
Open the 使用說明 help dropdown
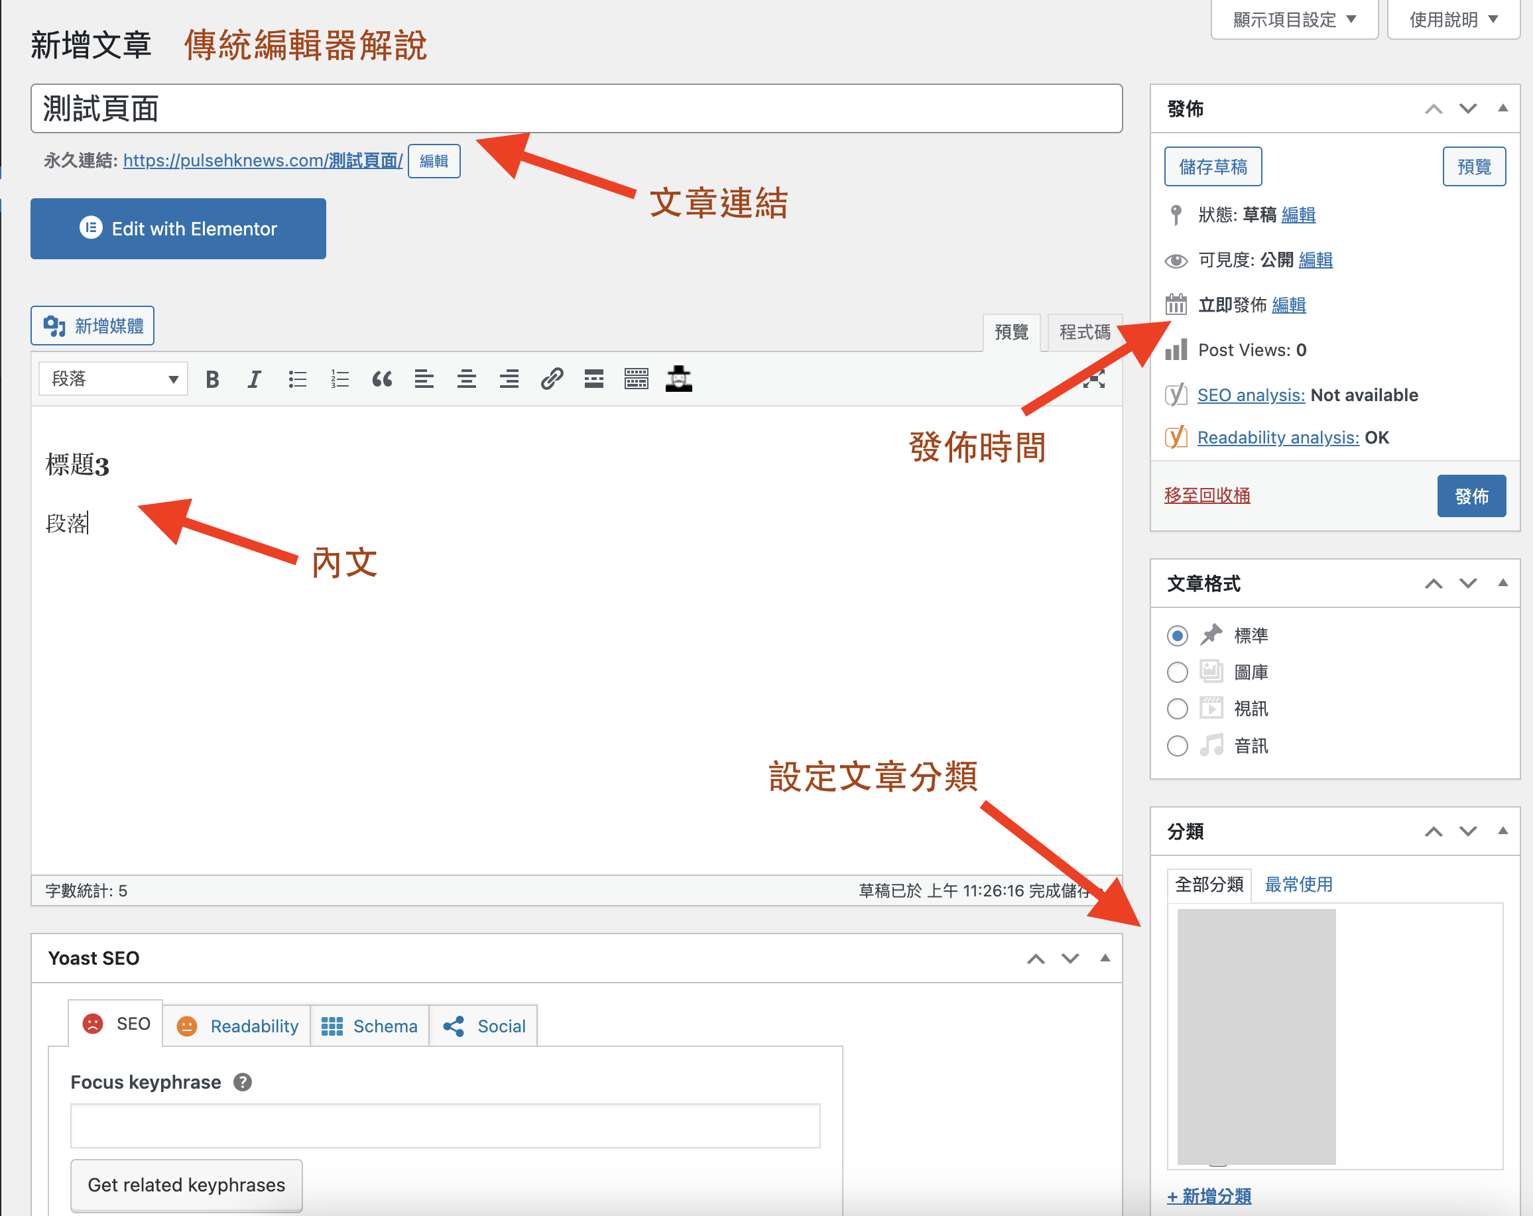click(1453, 20)
